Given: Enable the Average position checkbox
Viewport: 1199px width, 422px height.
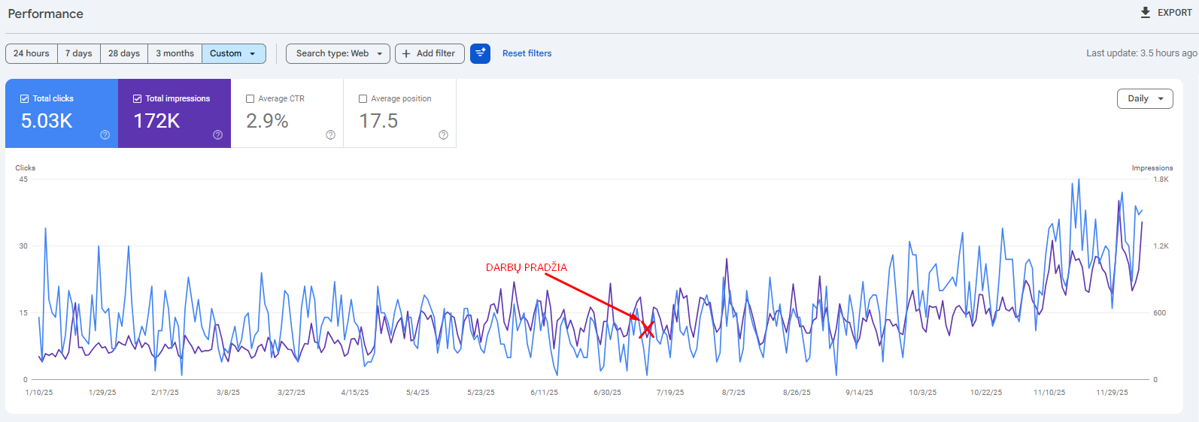Looking at the screenshot, I should (x=363, y=98).
